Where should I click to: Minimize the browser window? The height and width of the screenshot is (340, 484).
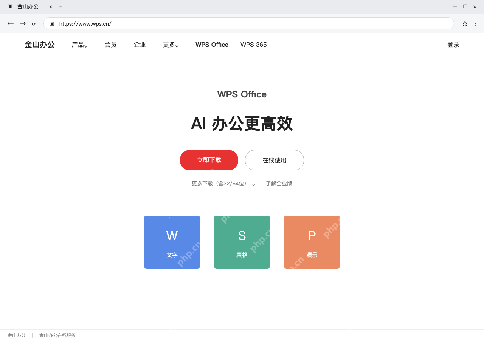pos(455,6)
